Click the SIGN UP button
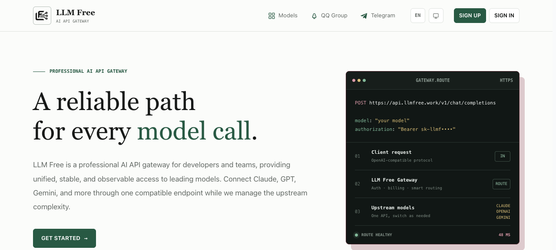The image size is (556, 250). pos(470,16)
